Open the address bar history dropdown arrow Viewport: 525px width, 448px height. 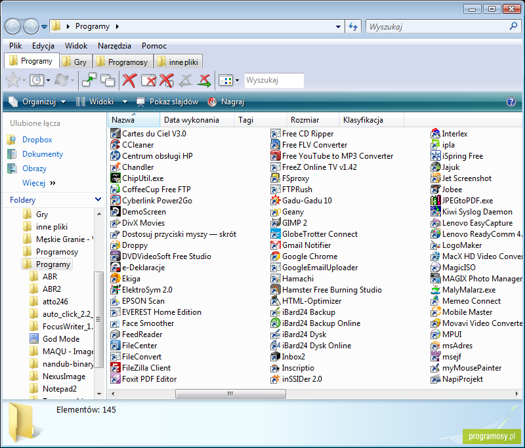(338, 27)
